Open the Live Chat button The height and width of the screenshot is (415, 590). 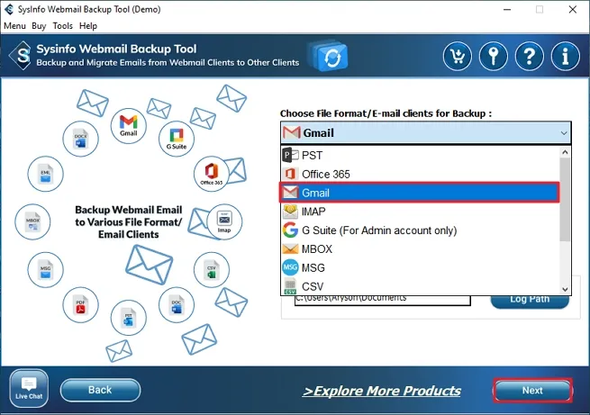click(x=29, y=388)
